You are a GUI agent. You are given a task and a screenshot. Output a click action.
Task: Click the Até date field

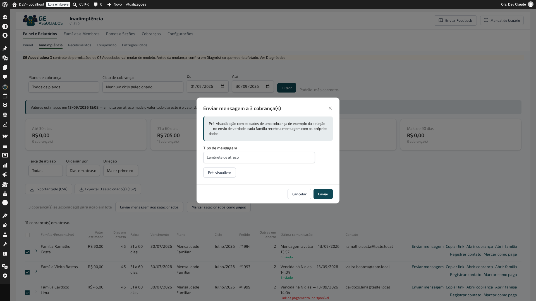(x=253, y=86)
